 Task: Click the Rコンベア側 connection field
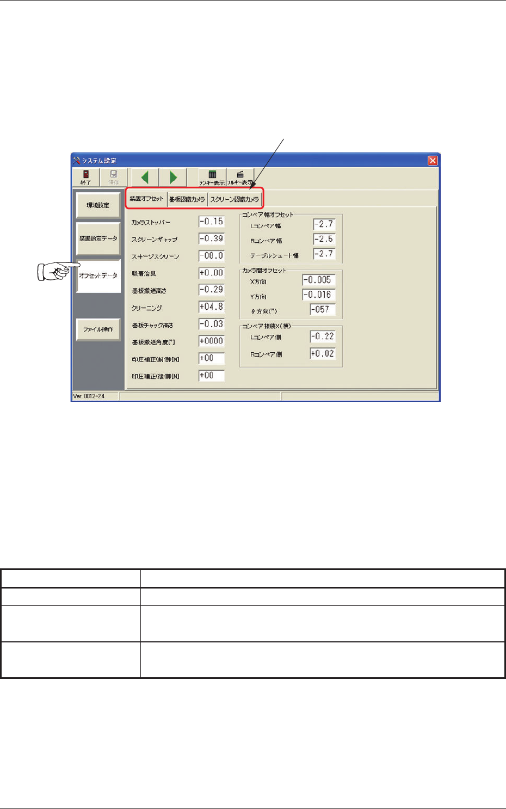click(323, 353)
